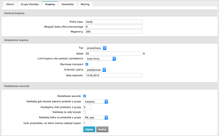Switch to the Klienci tab

(10, 4)
